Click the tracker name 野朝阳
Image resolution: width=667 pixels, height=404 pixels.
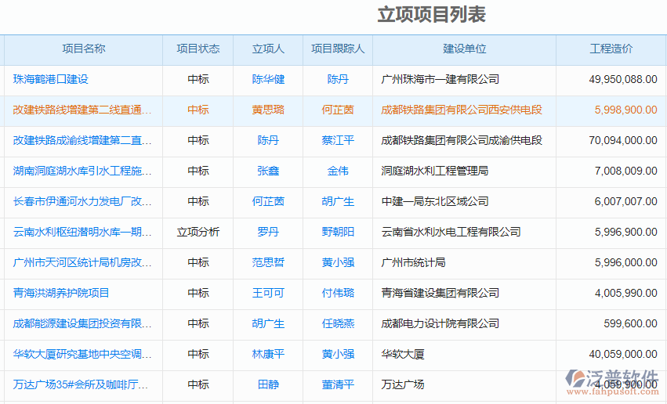click(x=338, y=232)
